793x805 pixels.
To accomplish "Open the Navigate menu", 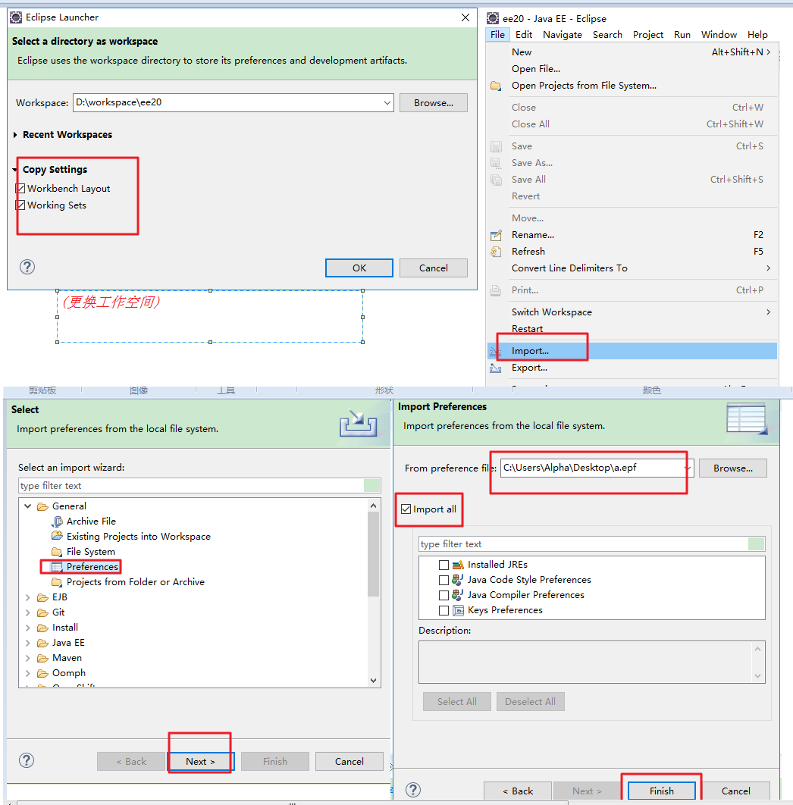I will point(563,34).
